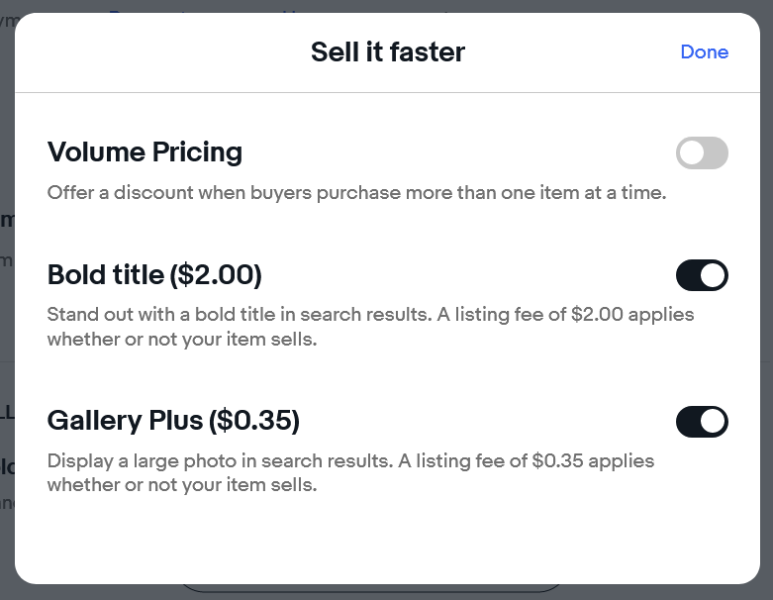Screen dimensions: 773x600
Task: Click the Volume Pricing discount description text
Action: [356, 192]
